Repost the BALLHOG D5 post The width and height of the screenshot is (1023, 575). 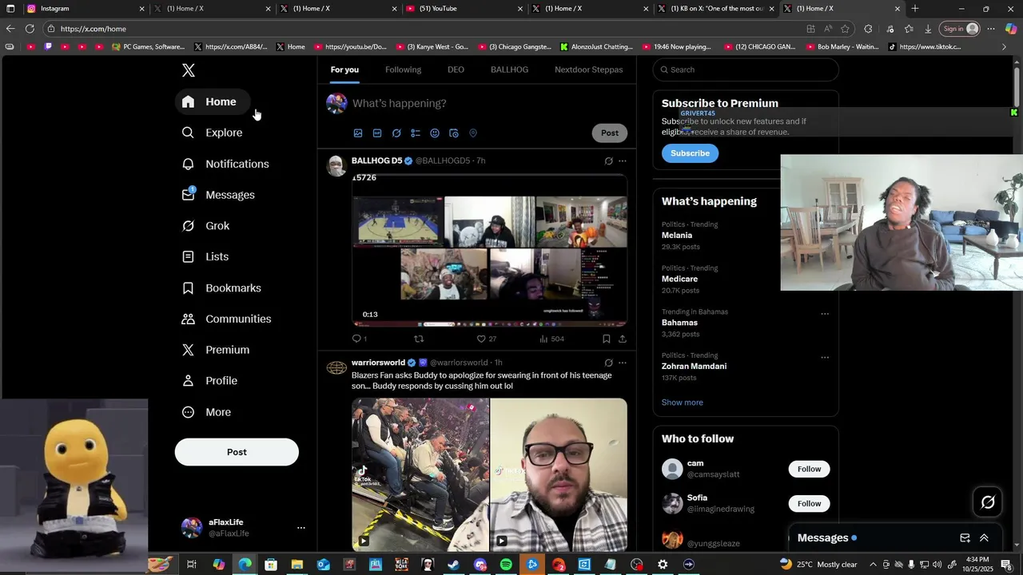click(x=419, y=339)
